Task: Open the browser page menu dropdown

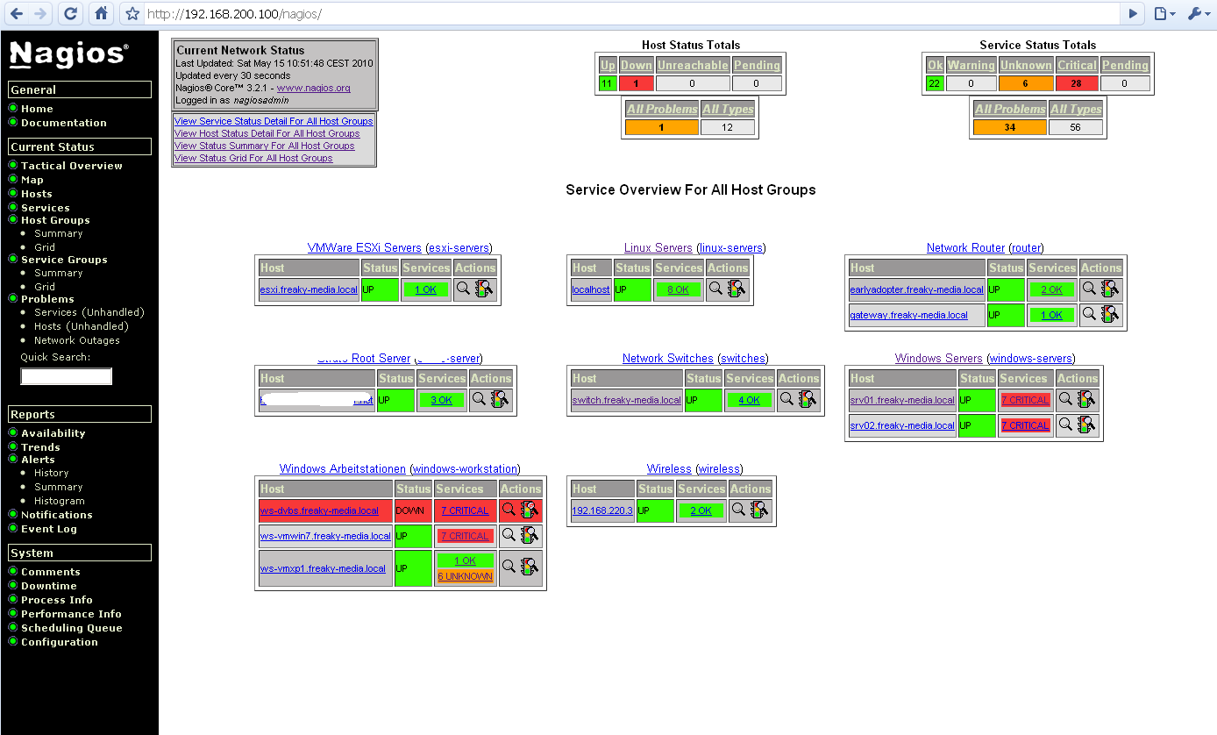Action: tap(1164, 13)
